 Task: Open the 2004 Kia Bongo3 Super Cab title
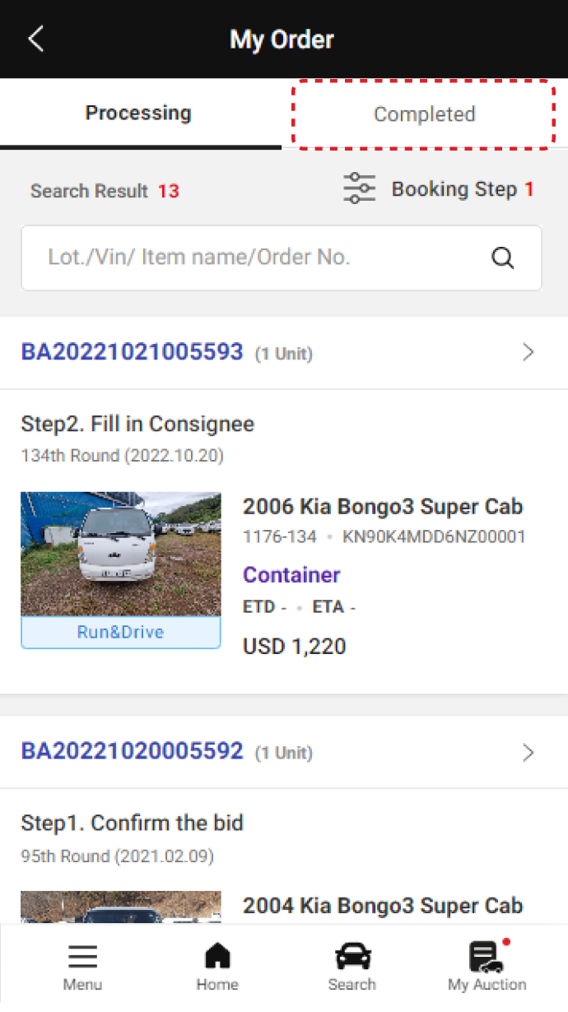click(383, 905)
